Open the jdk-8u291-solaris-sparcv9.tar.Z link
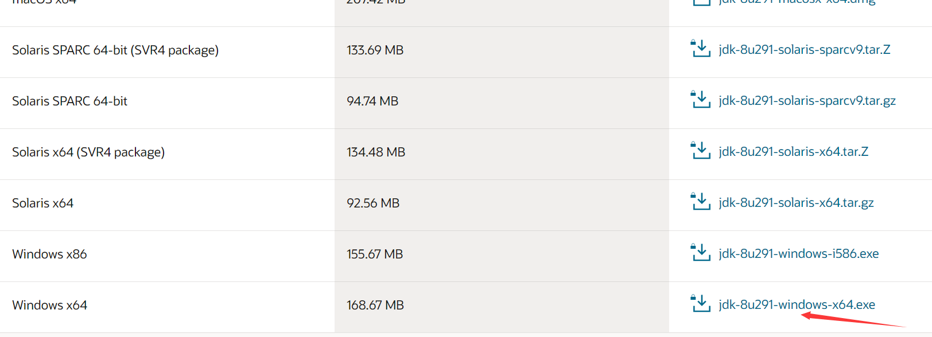Screen dimensions: 932x337 click(x=804, y=50)
